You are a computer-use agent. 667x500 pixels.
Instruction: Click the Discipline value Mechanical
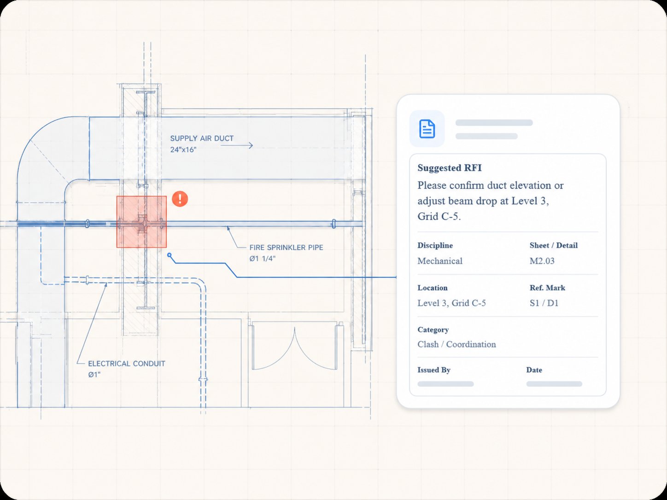(440, 261)
